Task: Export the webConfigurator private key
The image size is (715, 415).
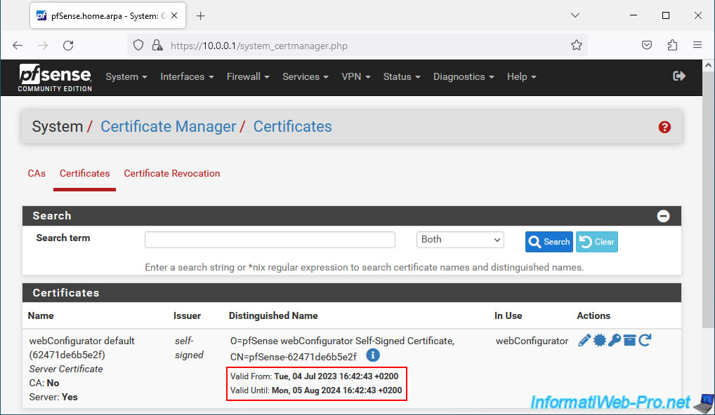Action: [x=615, y=340]
